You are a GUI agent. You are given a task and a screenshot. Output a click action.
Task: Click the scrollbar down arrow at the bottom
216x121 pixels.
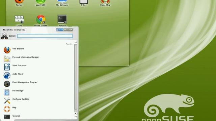click(x=76, y=117)
